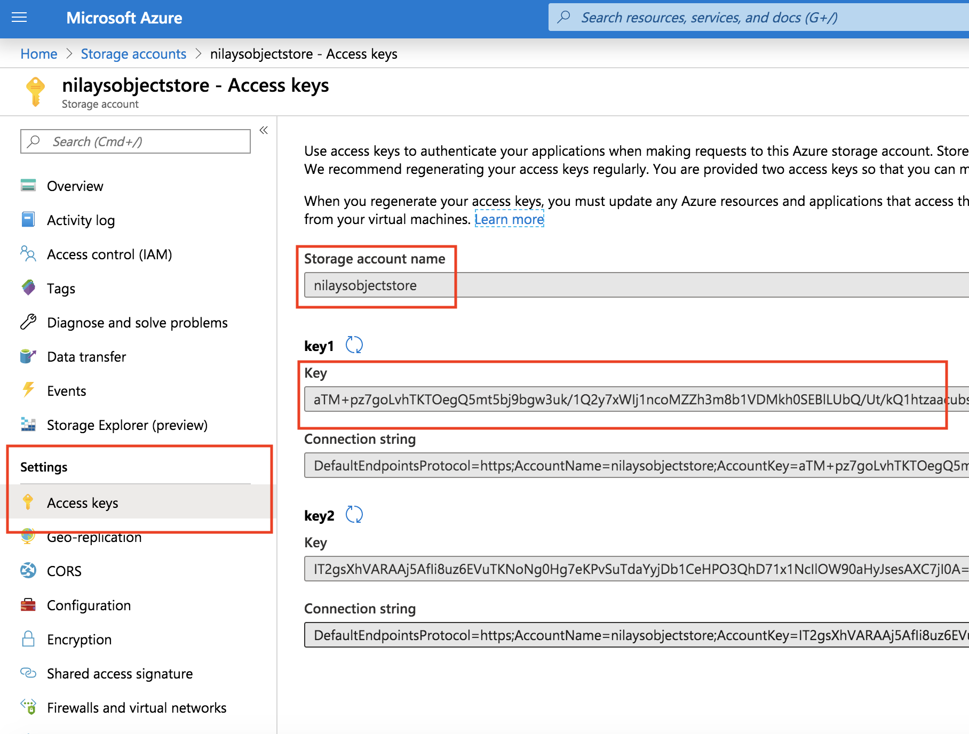Navigate to Home breadcrumb
This screenshot has width=969, height=734.
point(39,54)
